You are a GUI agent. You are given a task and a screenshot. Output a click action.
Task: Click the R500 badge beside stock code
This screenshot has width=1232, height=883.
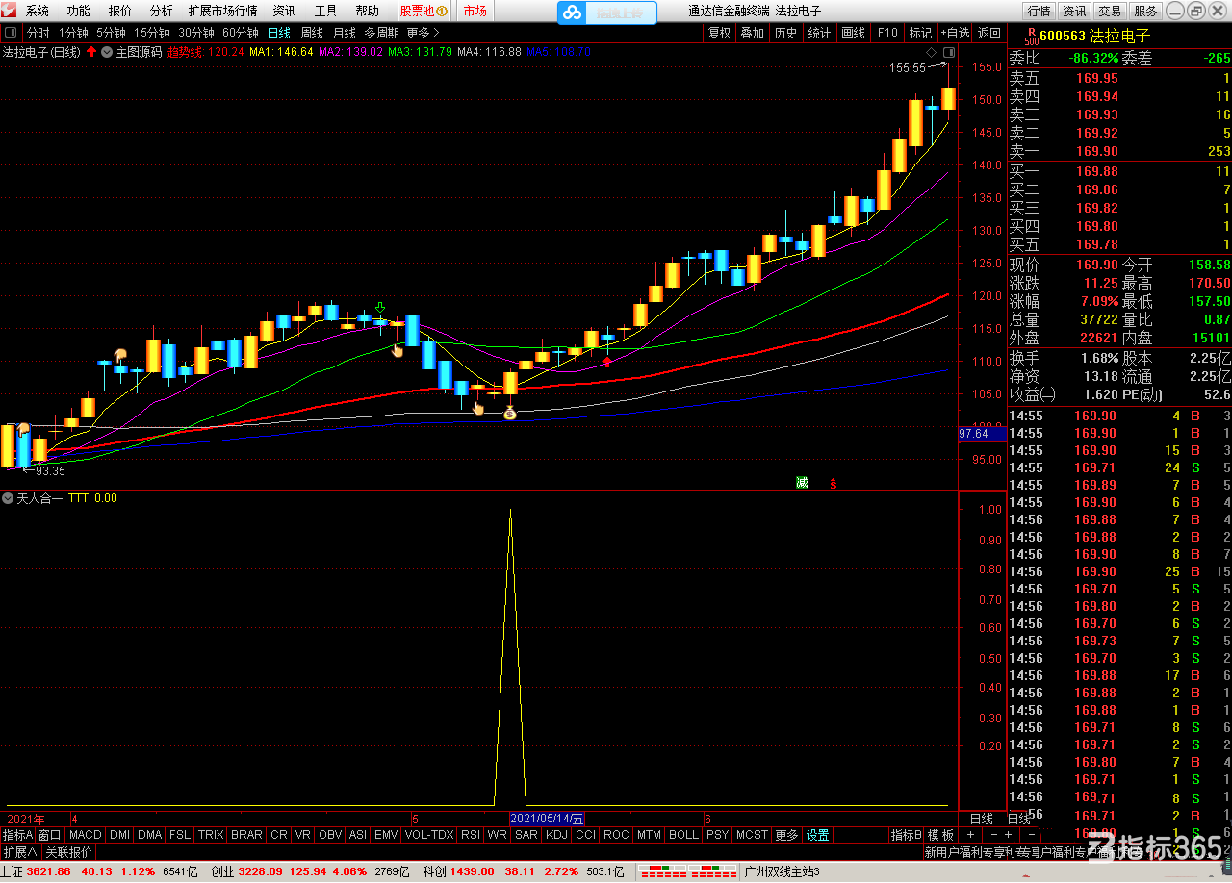pos(1031,38)
